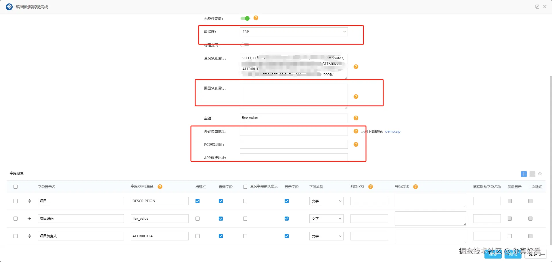Check 查询字段默认显示 header checkbox
Viewport: 552px width, 262px height.
point(245,187)
